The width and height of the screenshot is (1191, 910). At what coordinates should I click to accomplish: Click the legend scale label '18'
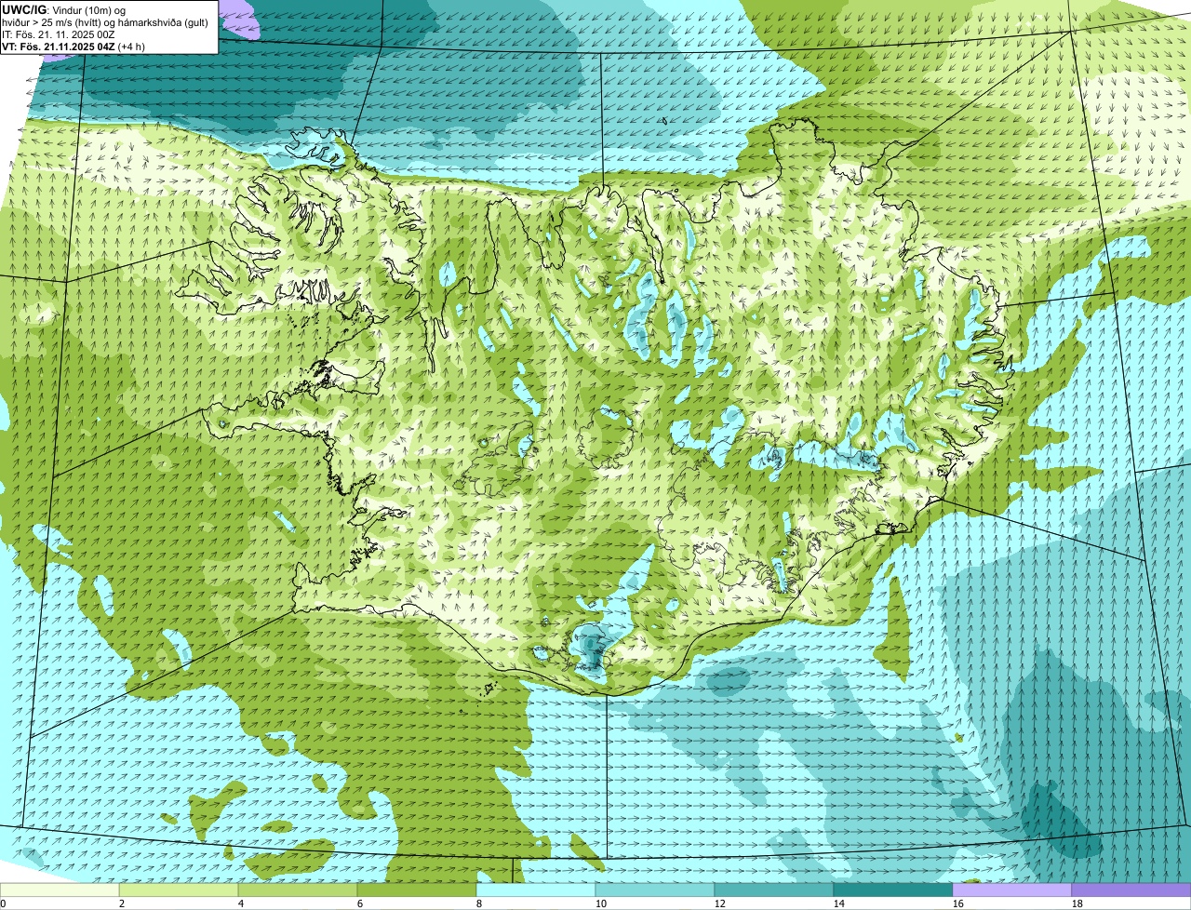pyautogui.click(x=1077, y=903)
